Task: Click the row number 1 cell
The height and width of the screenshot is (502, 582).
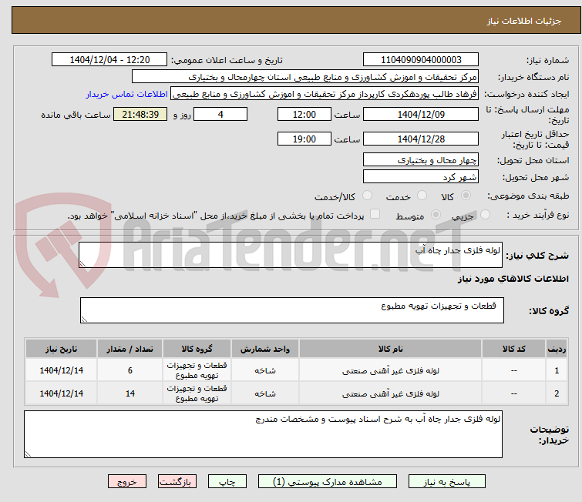Action: tap(557, 370)
